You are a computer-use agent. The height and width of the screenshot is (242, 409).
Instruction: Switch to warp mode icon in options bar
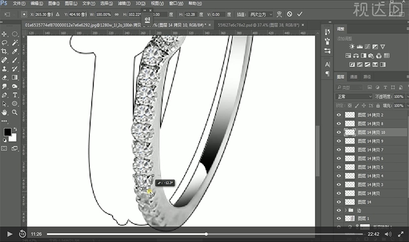279,14
